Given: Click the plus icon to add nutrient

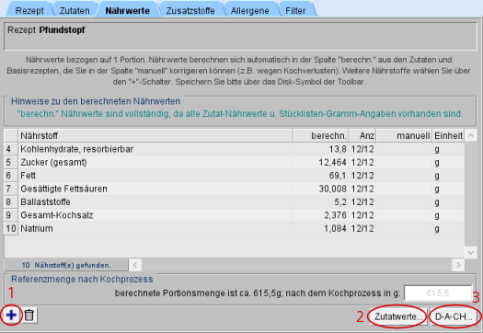Looking at the screenshot, I should click(11, 316).
